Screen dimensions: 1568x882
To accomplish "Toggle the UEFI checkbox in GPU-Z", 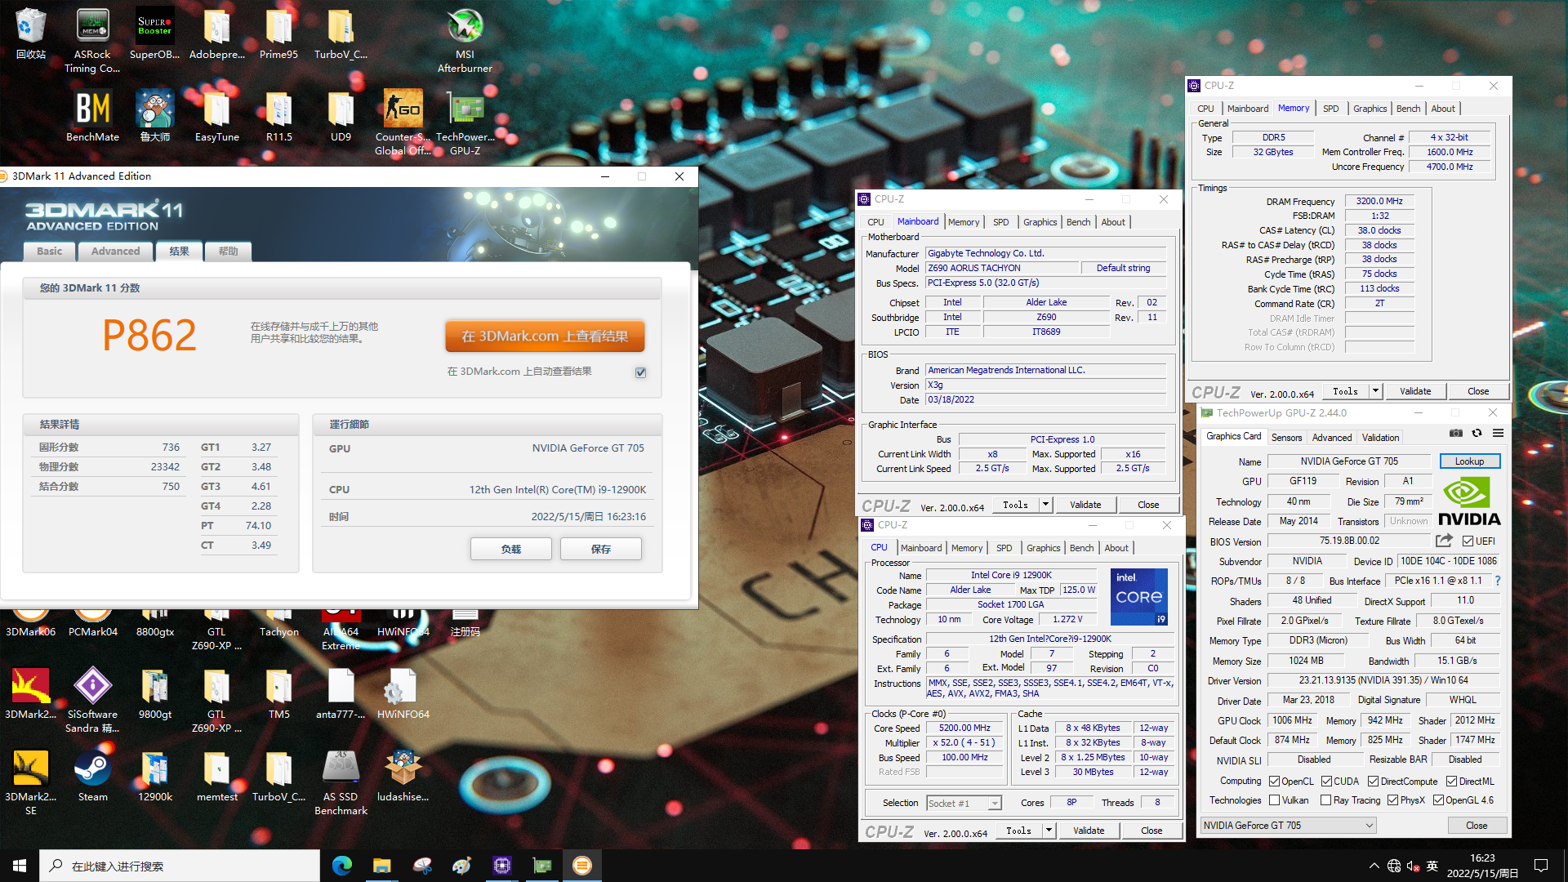I will (1468, 541).
